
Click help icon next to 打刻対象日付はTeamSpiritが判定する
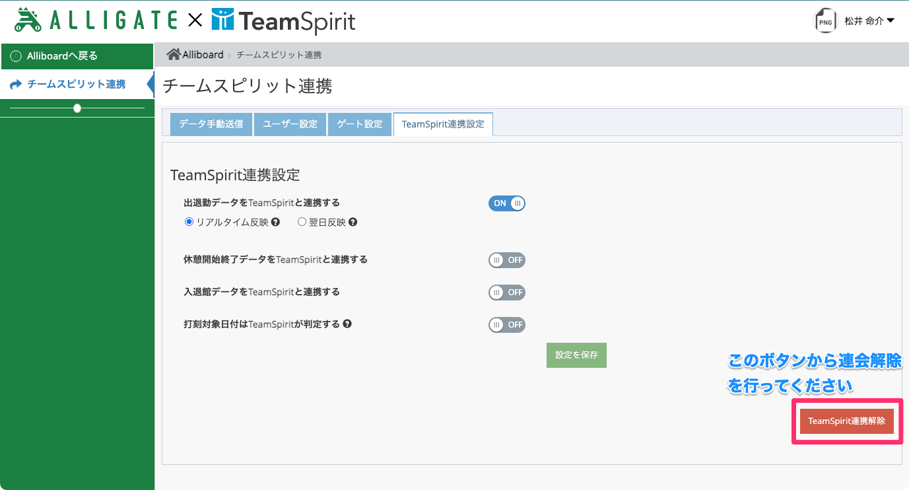(347, 324)
